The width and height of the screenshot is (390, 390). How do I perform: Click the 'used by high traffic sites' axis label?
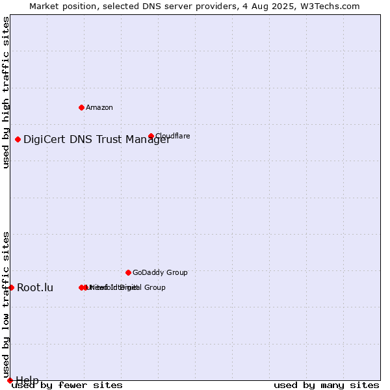[6, 92]
